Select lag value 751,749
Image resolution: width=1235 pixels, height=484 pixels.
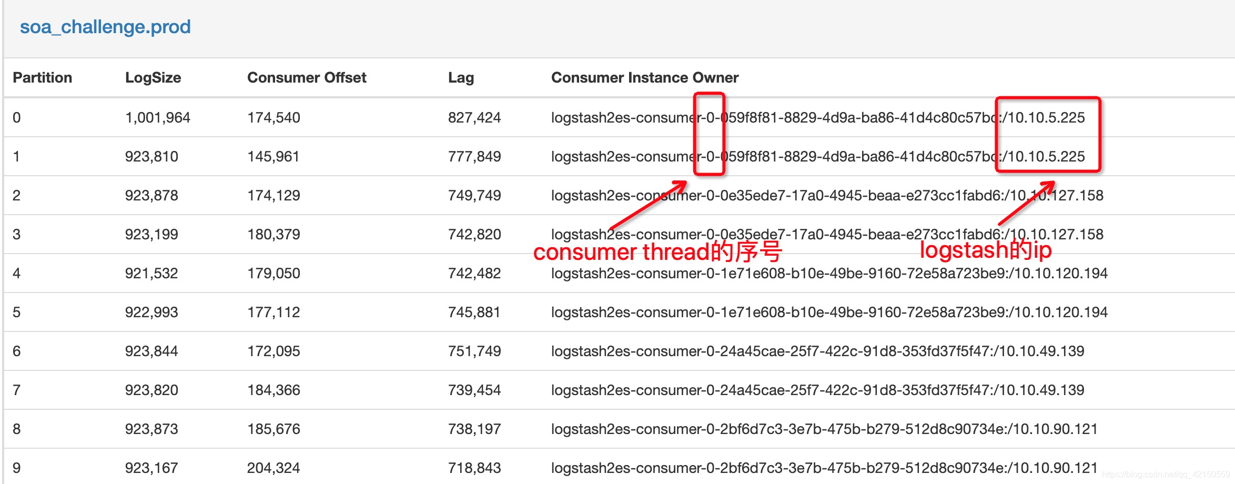[x=474, y=351]
